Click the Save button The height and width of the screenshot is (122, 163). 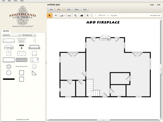(59, 9)
